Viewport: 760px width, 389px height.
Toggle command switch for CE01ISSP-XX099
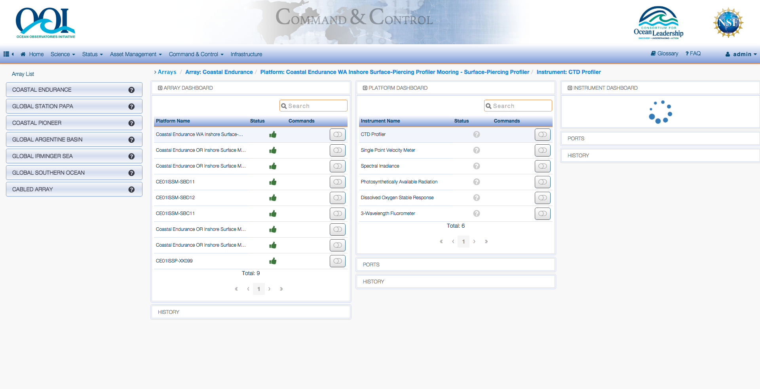pos(337,261)
